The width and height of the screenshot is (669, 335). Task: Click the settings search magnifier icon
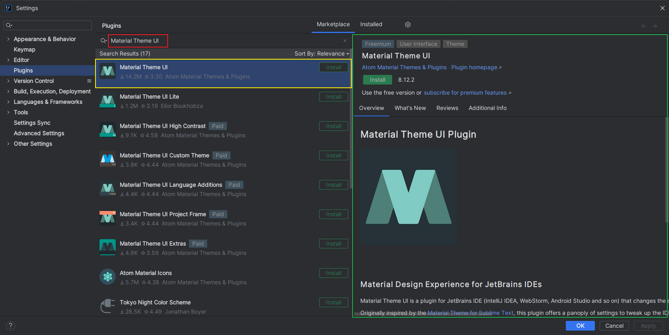pyautogui.click(x=9, y=25)
